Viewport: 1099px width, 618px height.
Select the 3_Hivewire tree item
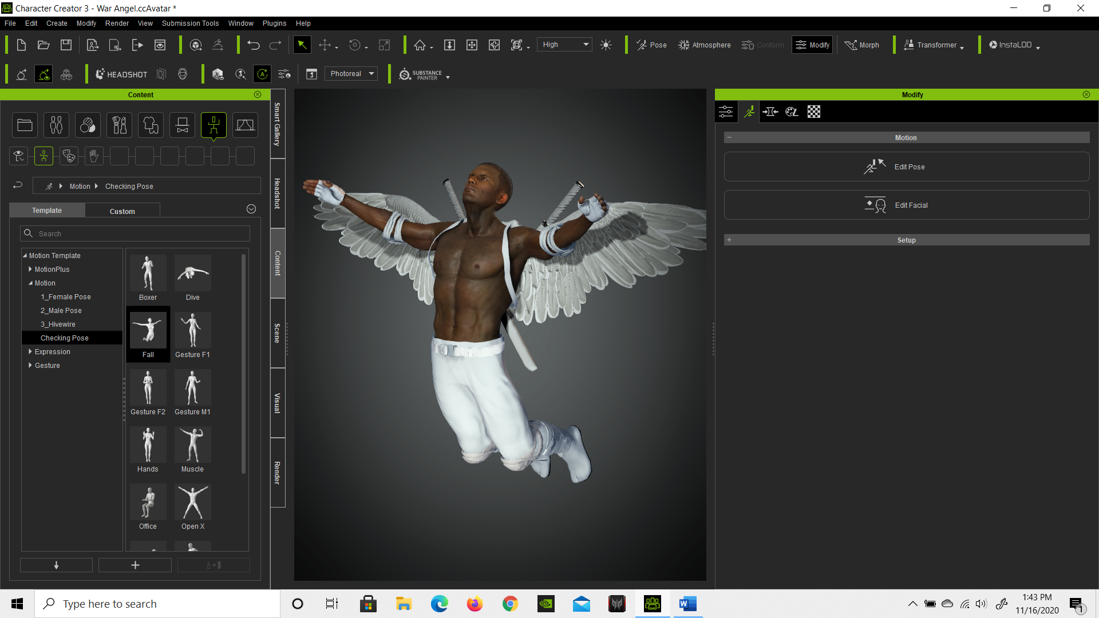[x=58, y=324]
